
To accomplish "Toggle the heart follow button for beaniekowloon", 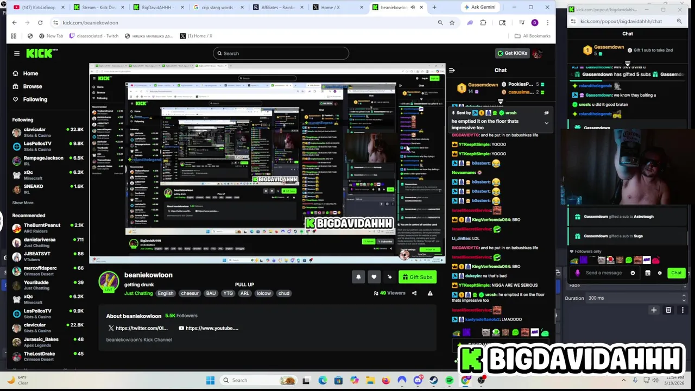I will point(374,277).
